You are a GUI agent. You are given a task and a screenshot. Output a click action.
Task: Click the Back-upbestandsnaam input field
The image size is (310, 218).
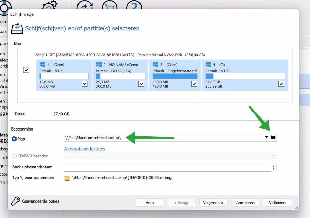167,167
